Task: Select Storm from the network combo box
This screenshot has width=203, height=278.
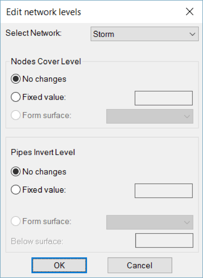Action: click(x=144, y=34)
